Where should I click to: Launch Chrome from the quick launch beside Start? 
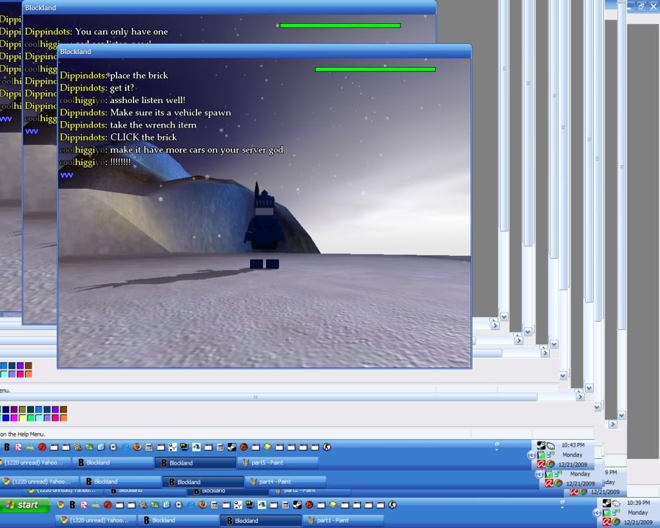(61, 504)
